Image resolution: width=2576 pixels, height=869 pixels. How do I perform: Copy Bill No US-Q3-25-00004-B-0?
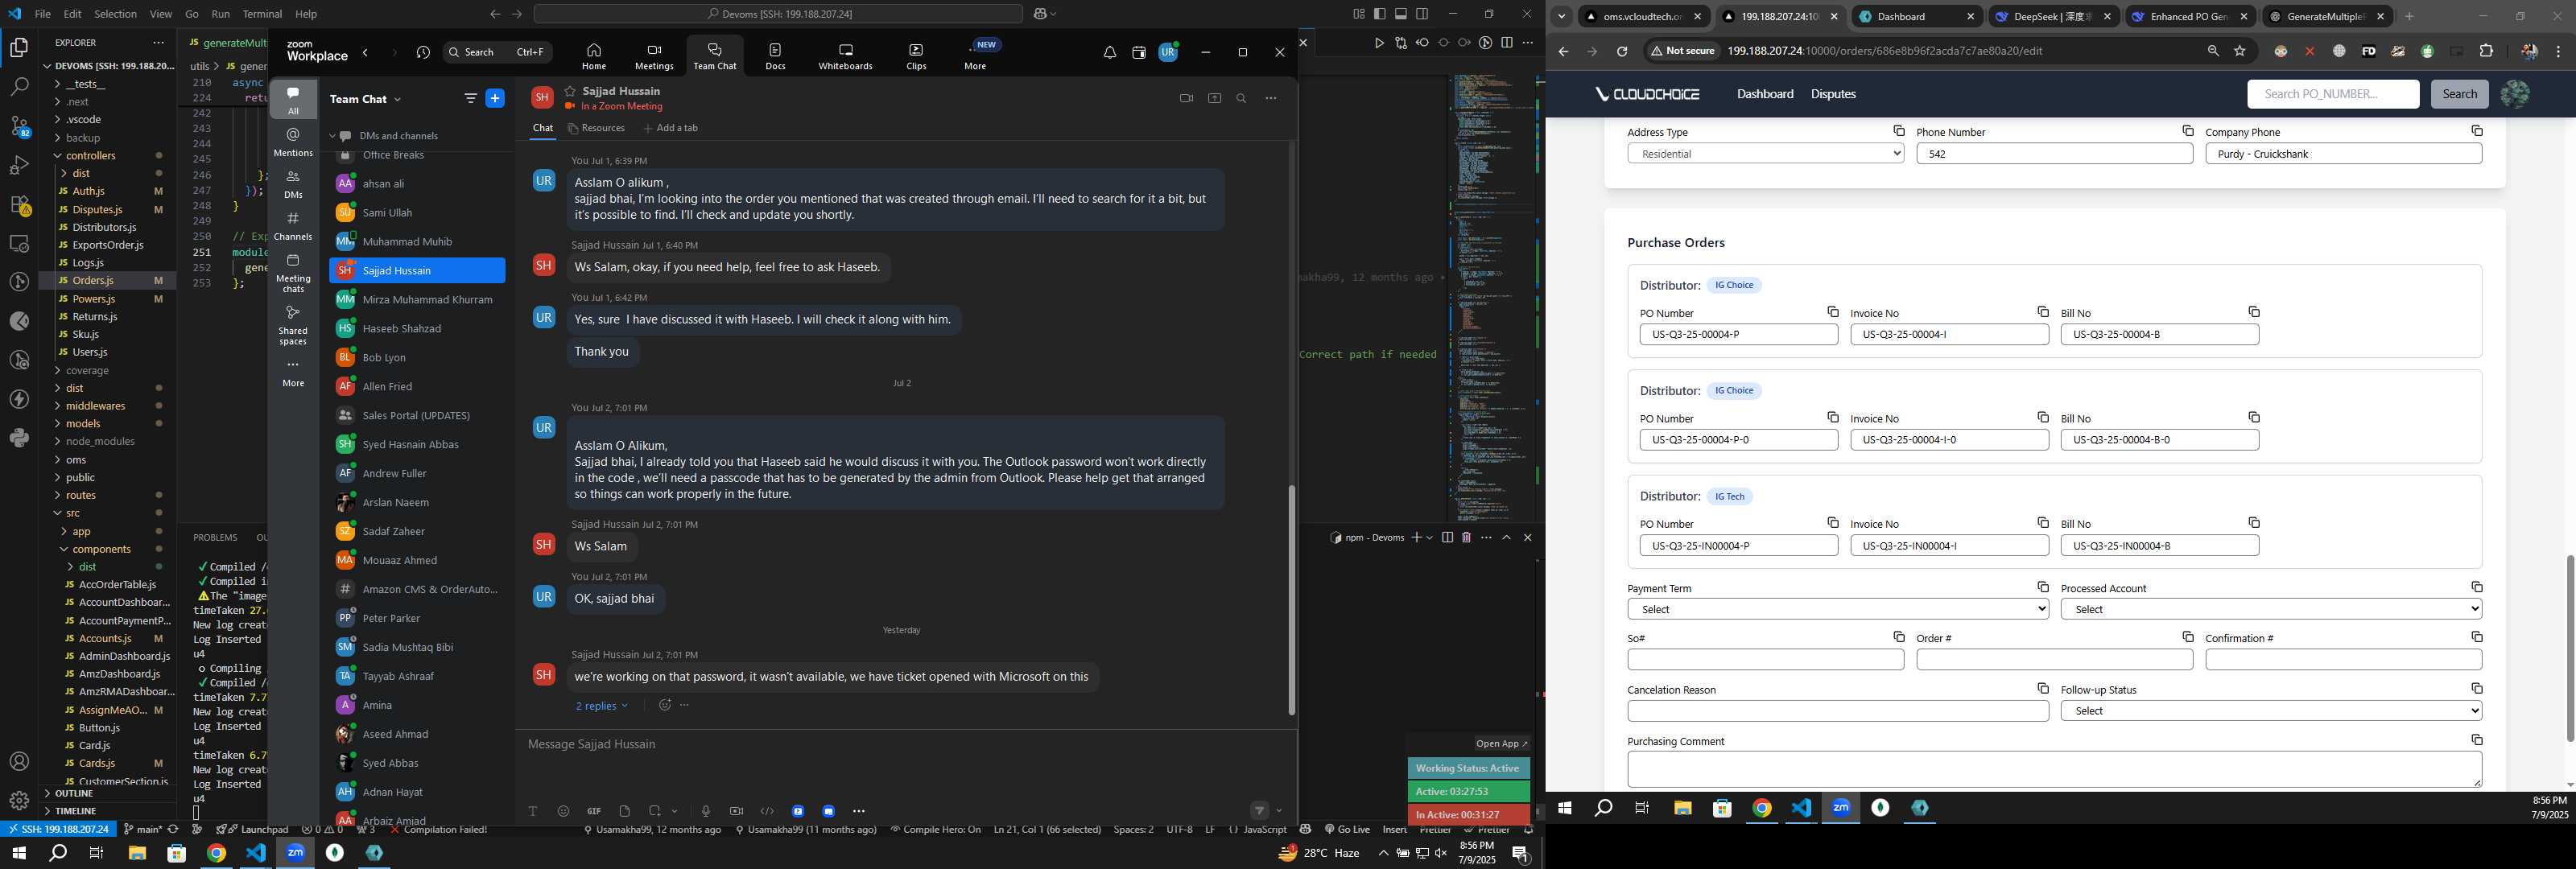[x=2254, y=418]
